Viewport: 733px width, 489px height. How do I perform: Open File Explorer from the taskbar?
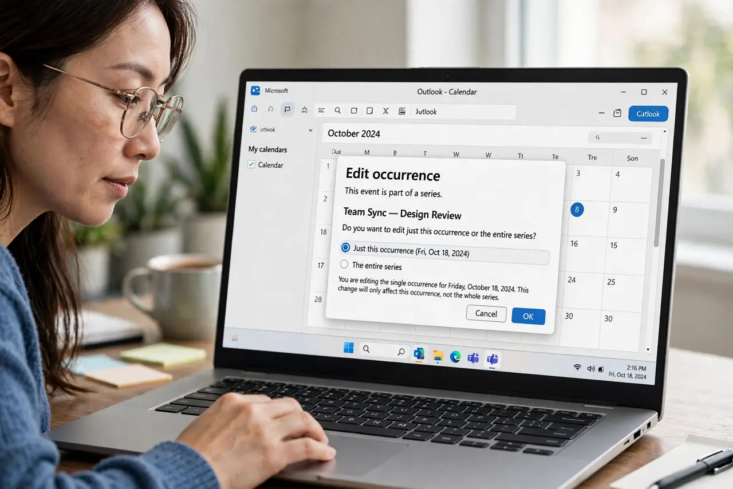(x=438, y=356)
